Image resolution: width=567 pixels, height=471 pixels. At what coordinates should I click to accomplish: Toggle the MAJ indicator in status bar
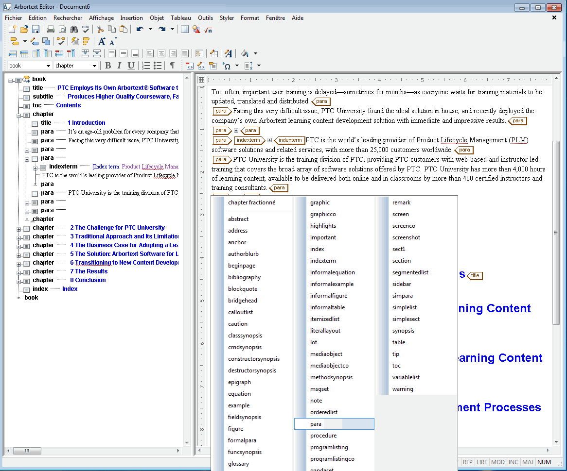tap(528, 462)
